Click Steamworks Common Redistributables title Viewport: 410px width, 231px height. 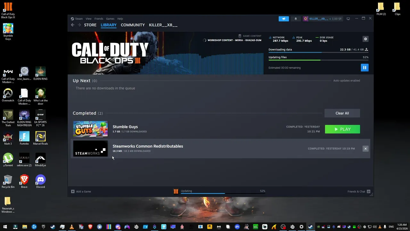[x=148, y=146]
